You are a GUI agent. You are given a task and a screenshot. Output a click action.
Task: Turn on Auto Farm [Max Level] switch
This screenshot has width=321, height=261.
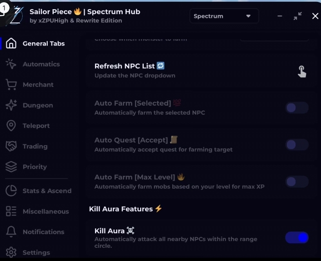[297, 182]
